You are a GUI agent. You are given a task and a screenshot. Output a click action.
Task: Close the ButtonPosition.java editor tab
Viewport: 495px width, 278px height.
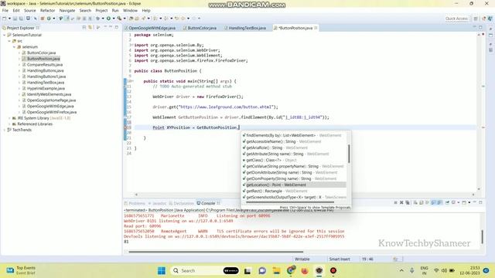pyautogui.click(x=316, y=28)
